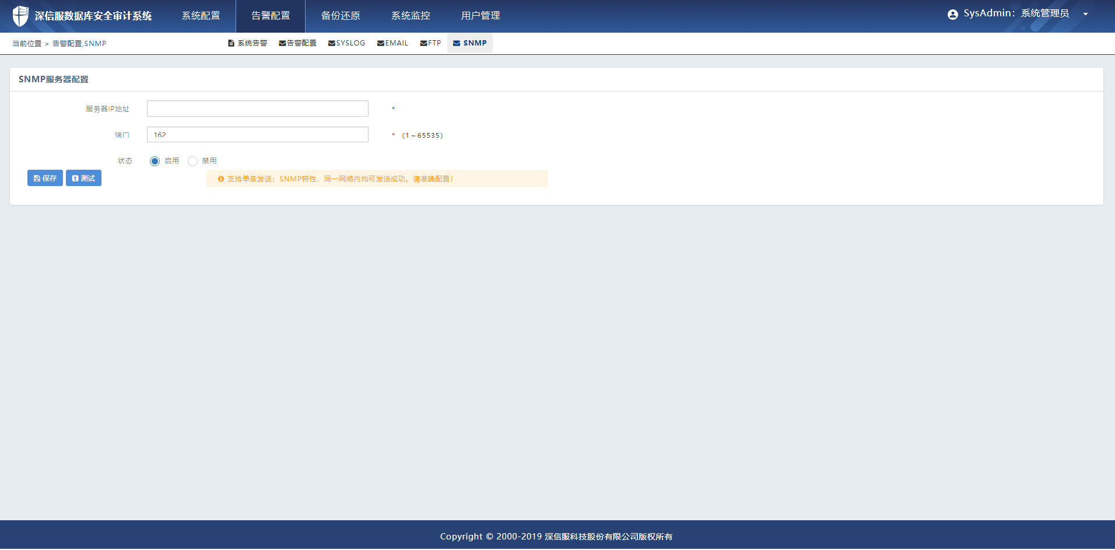Go to 系统监控 menu
This screenshot has height=550, width=1115.
pos(411,16)
